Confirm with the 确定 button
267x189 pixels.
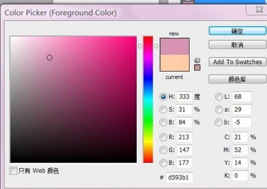click(237, 31)
